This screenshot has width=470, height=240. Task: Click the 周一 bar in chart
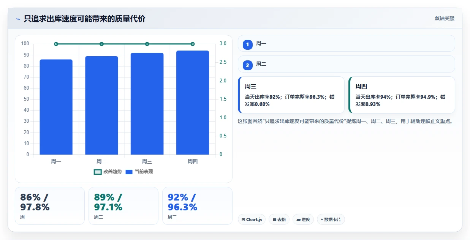(x=56, y=107)
